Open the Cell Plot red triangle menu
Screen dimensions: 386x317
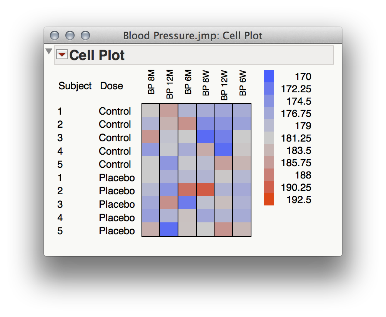(x=62, y=55)
